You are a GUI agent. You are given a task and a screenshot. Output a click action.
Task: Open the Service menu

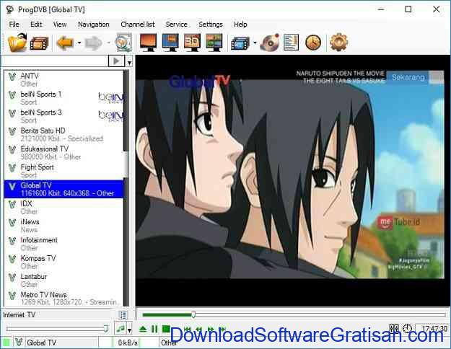click(176, 25)
